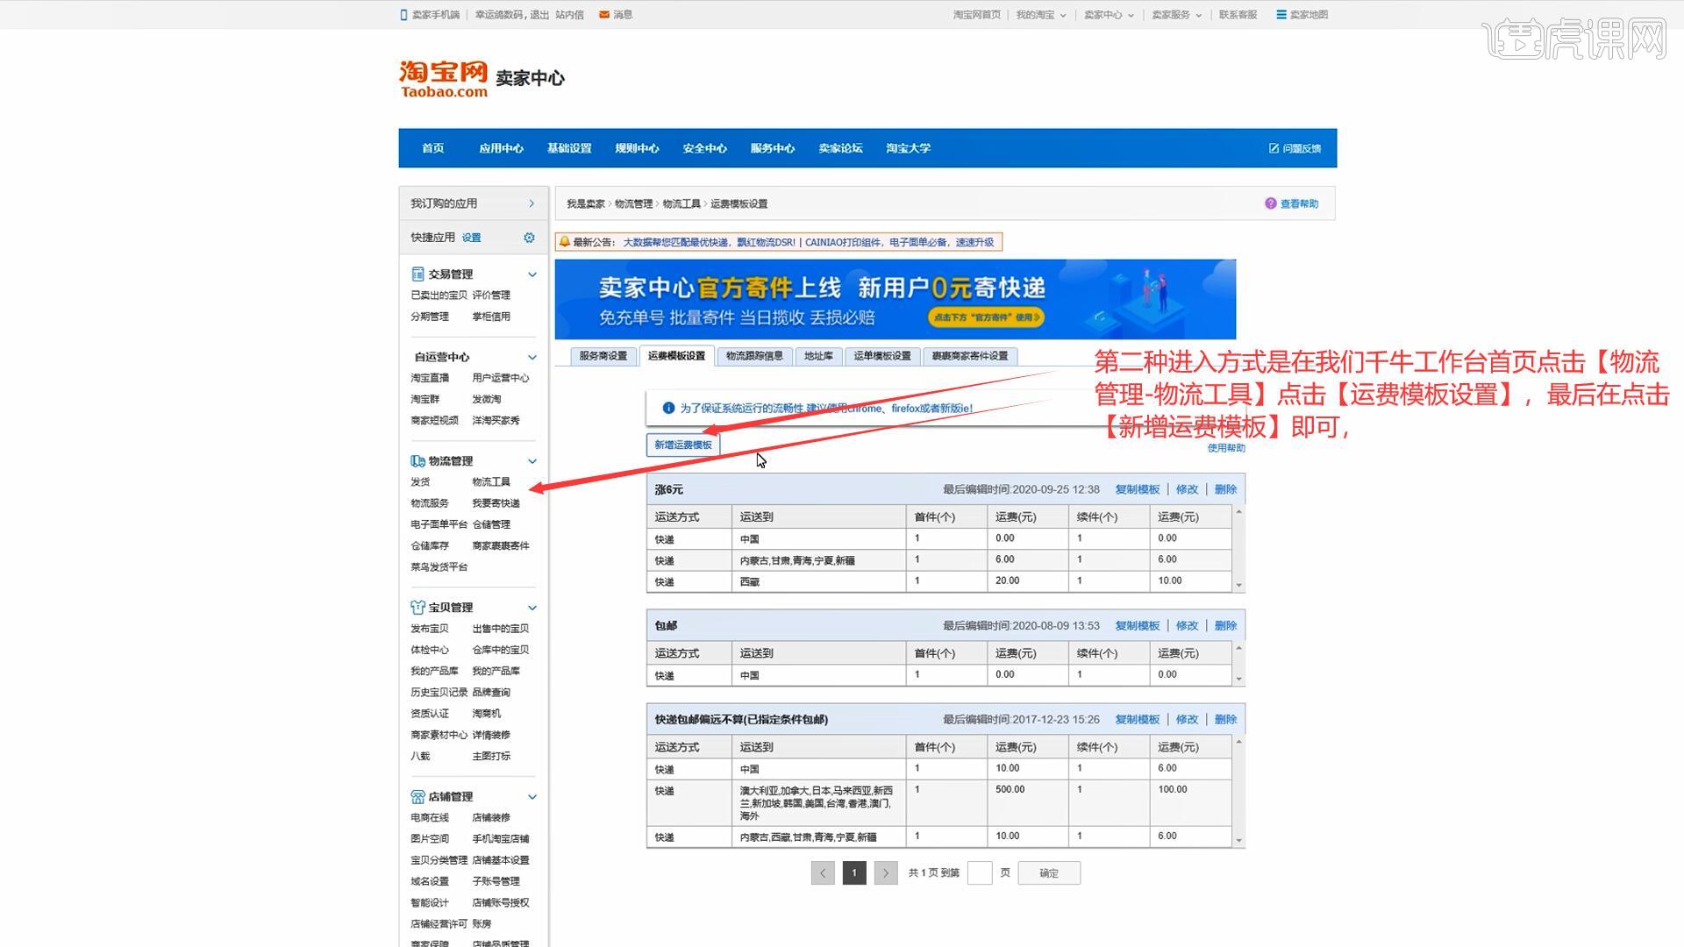Collapse the 物流管理 section chevron
The width and height of the screenshot is (1684, 947).
tap(532, 461)
